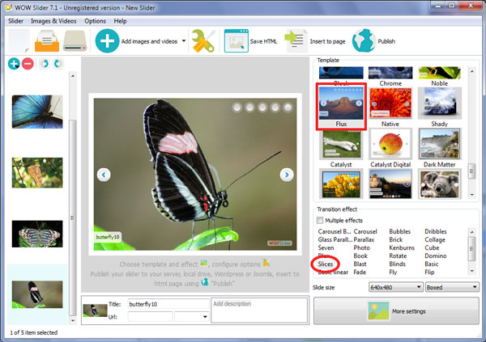Click the Publish label in toolbar

[386, 41]
